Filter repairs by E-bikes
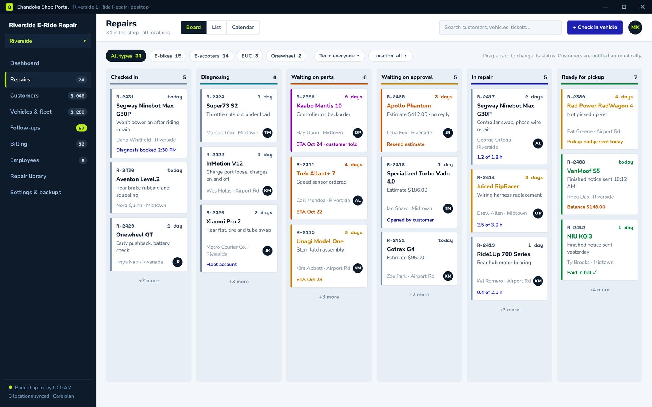This screenshot has width=652, height=407. point(168,56)
